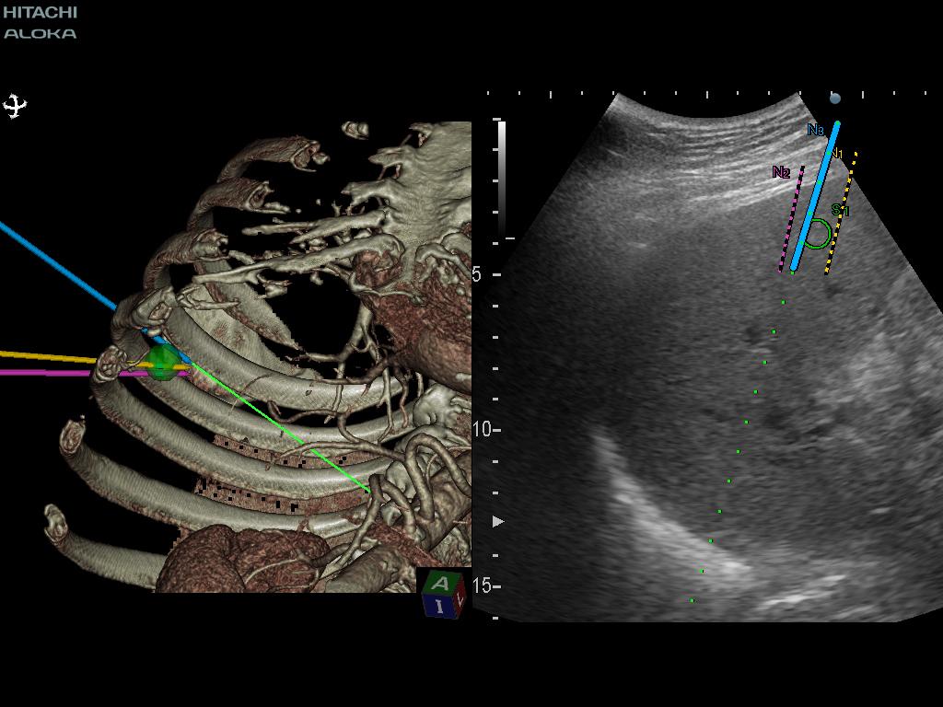Click the 3D rotate axes icon
This screenshot has width=943, height=707.
tap(15, 107)
